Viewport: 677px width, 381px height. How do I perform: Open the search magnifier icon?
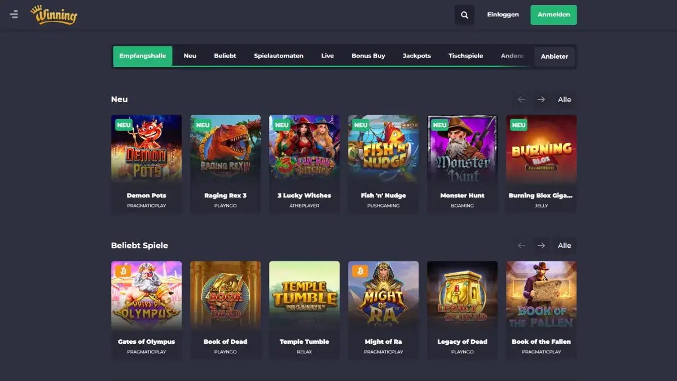[464, 15]
